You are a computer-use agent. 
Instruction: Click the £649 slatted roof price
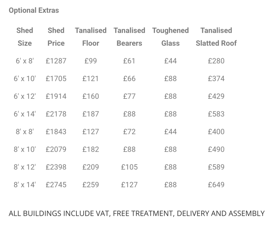pyautogui.click(x=216, y=185)
